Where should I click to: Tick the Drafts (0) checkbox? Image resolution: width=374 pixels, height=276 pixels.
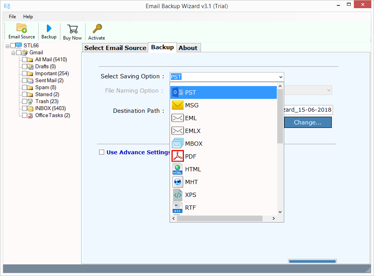click(24, 66)
